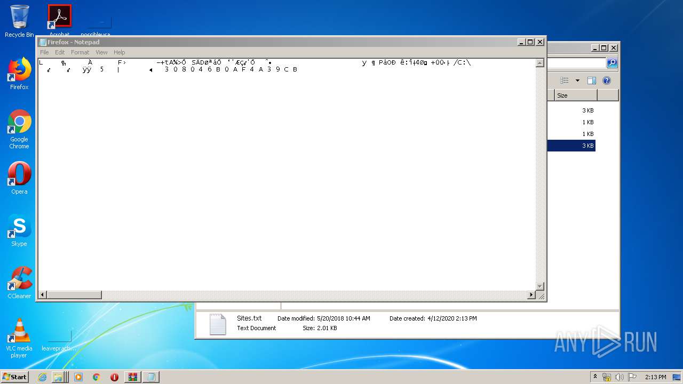The width and height of the screenshot is (683, 384).
Task: Click Date modified value 5/20/2018 10:44 AM
Action: 343,318
